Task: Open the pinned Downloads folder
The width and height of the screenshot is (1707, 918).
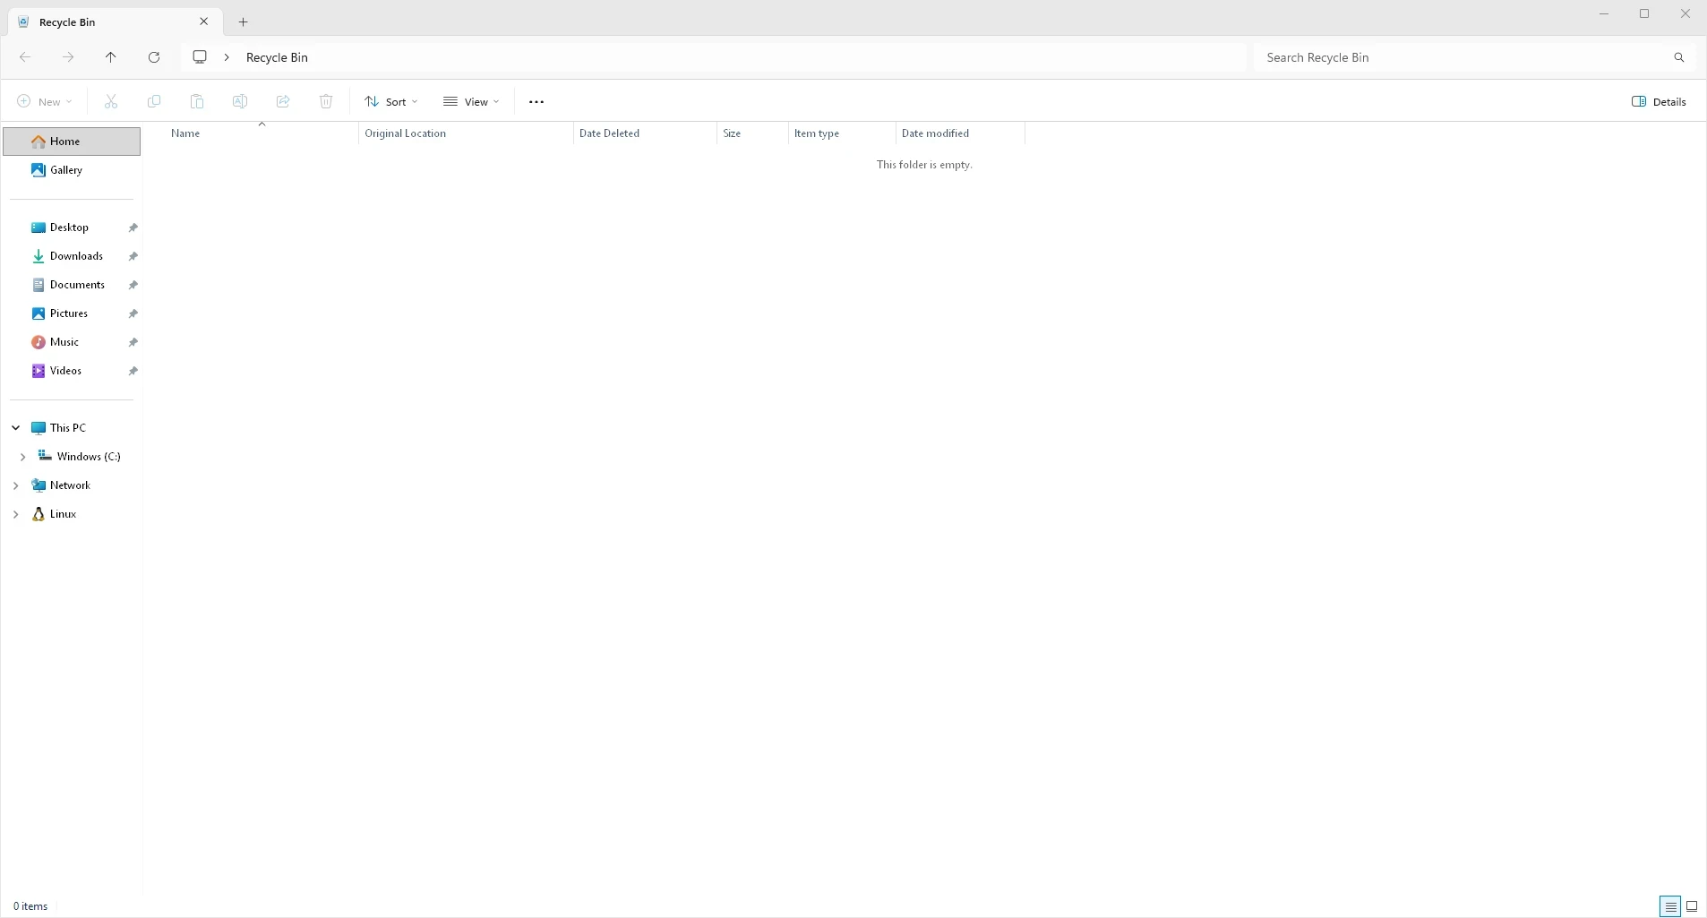Action: click(72, 256)
